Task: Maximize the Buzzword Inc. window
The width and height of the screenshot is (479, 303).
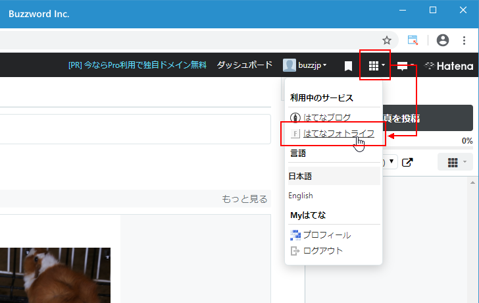Action: 433,10
